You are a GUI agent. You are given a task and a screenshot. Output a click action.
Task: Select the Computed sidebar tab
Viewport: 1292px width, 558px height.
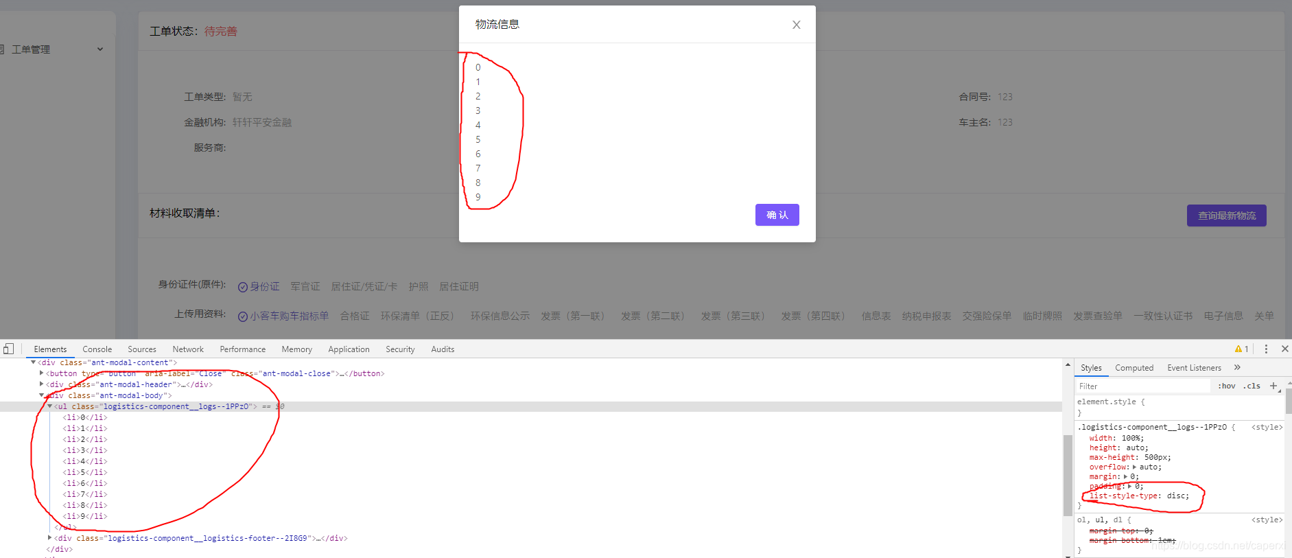click(x=1134, y=368)
